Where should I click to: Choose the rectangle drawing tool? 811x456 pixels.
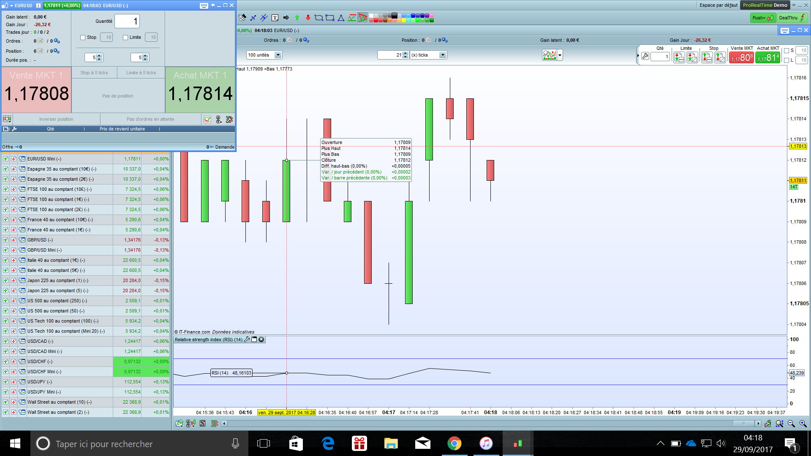click(x=330, y=18)
